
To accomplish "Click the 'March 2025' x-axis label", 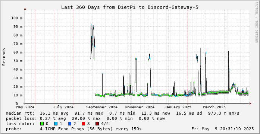I will pos(214,107).
